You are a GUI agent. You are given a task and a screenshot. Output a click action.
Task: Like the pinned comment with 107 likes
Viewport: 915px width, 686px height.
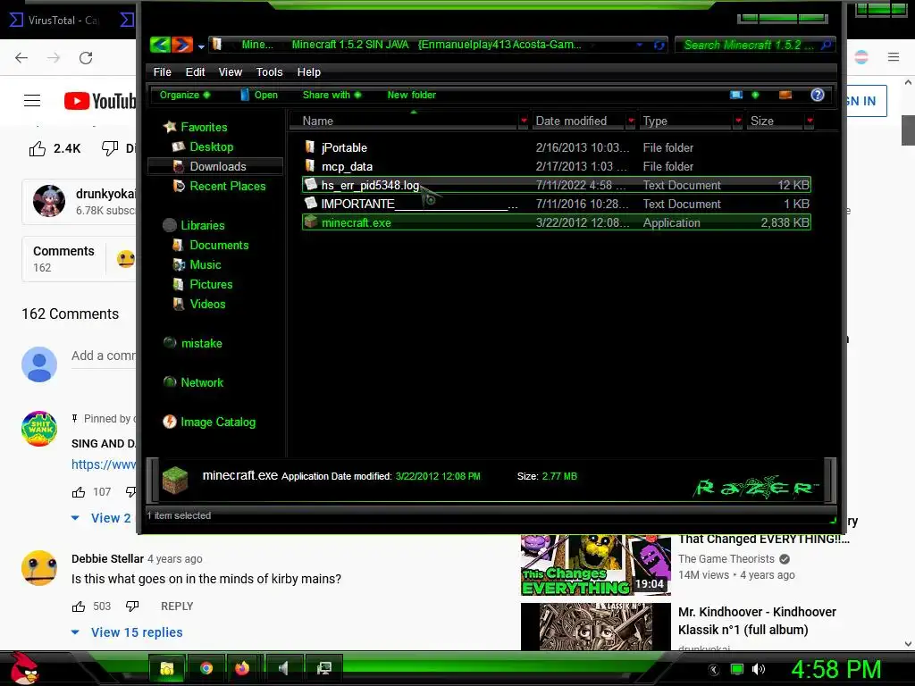pos(79,492)
